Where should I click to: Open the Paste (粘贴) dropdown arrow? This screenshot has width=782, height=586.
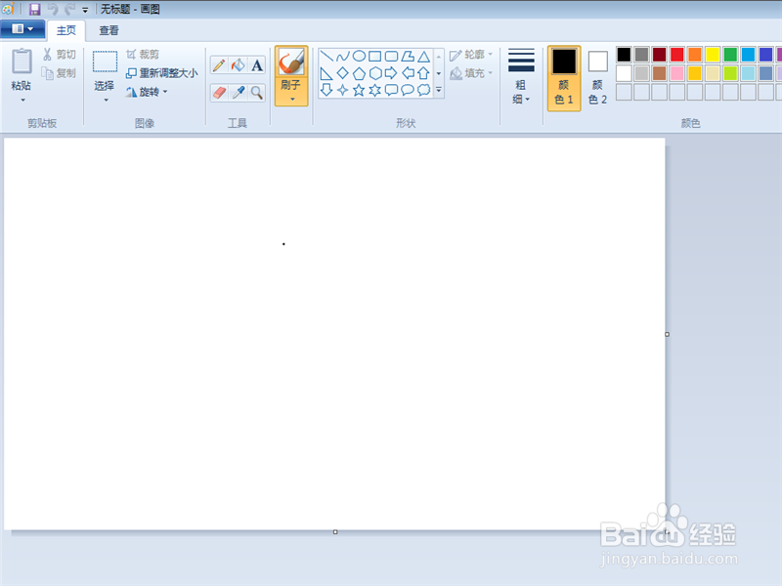pos(22,101)
